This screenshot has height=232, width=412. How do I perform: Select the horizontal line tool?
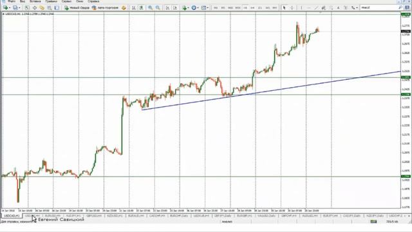309,8
